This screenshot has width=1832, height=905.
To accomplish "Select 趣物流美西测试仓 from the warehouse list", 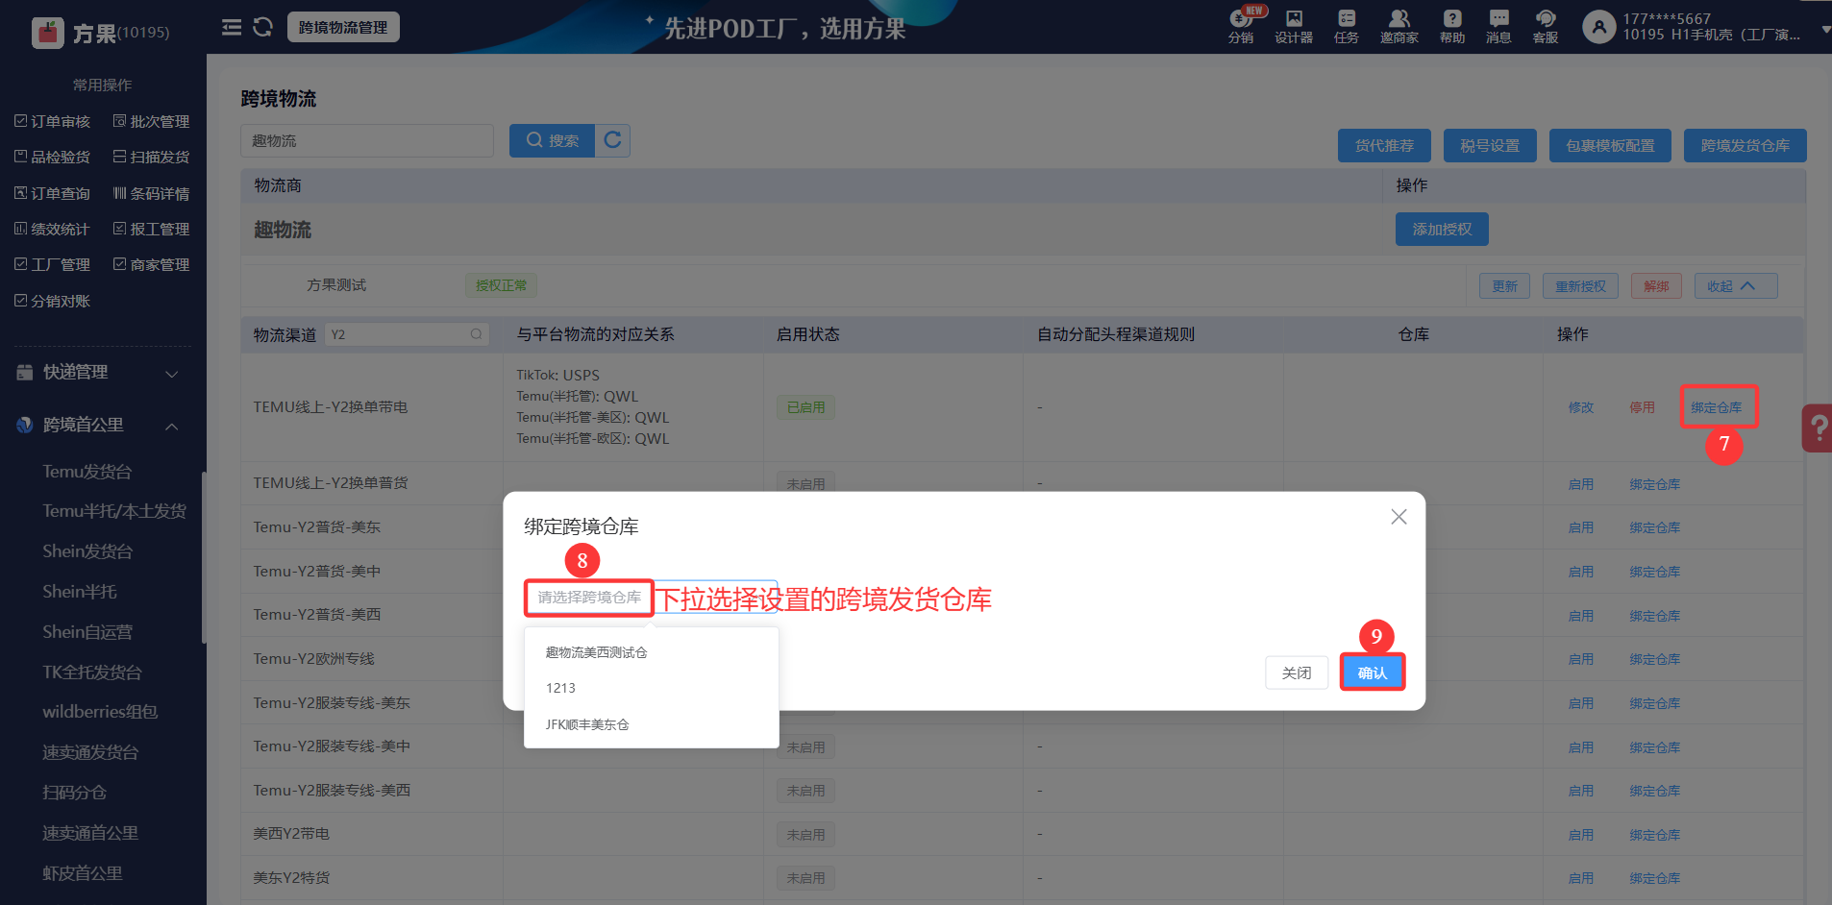I will coord(651,652).
